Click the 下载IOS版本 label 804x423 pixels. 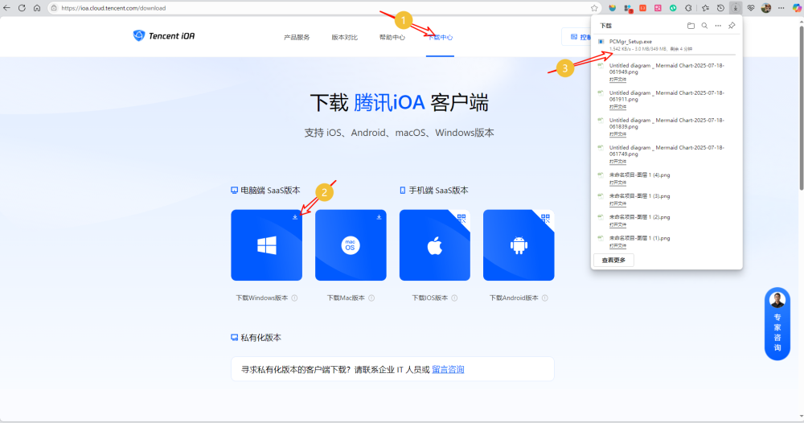(x=429, y=298)
